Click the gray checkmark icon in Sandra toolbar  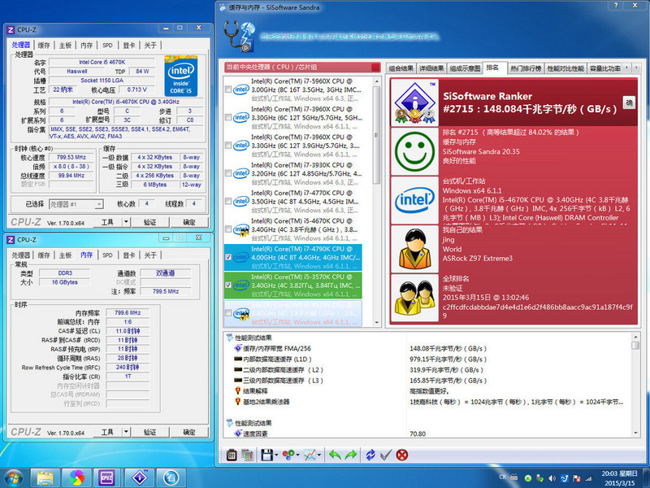click(386, 455)
